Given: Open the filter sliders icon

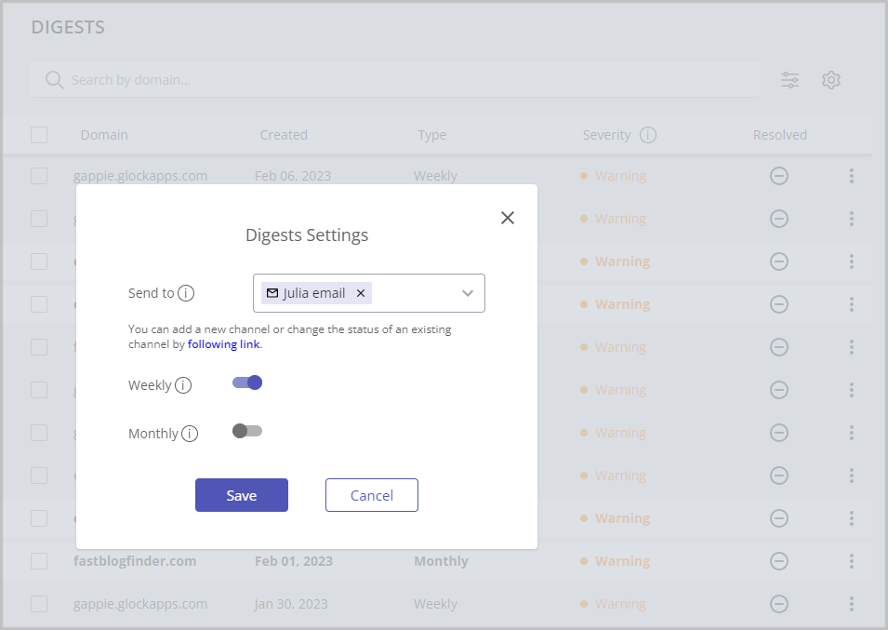Looking at the screenshot, I should pyautogui.click(x=789, y=80).
